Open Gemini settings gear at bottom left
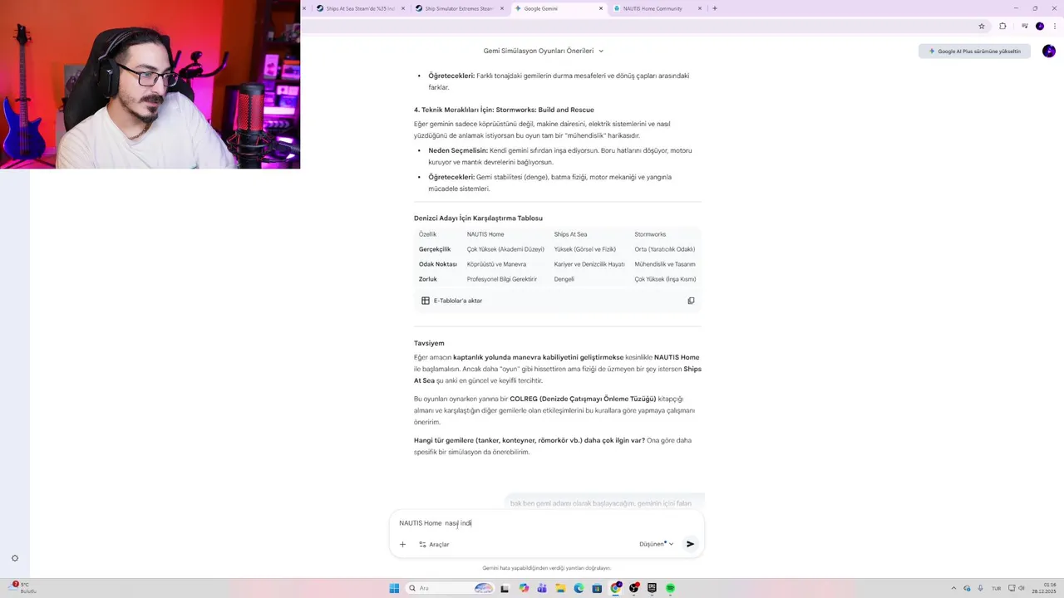The width and height of the screenshot is (1064, 598). coord(14,558)
